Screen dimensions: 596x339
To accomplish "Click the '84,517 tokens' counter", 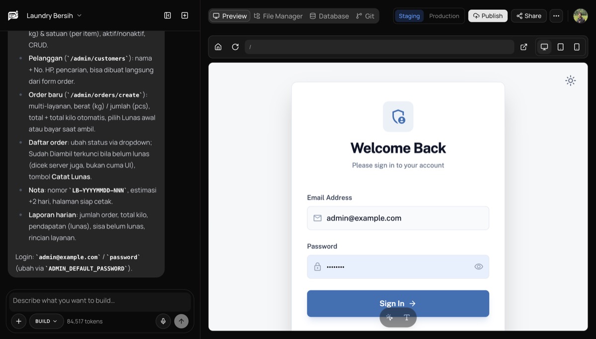I will pyautogui.click(x=85, y=322).
